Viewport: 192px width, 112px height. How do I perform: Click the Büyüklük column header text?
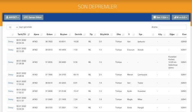[x=104, y=34]
